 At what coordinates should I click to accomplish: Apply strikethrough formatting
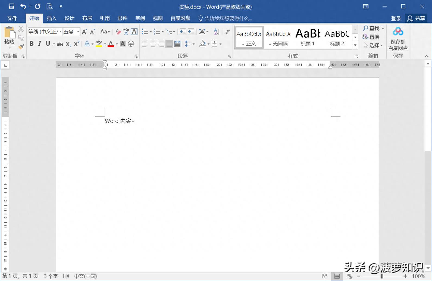[60, 44]
